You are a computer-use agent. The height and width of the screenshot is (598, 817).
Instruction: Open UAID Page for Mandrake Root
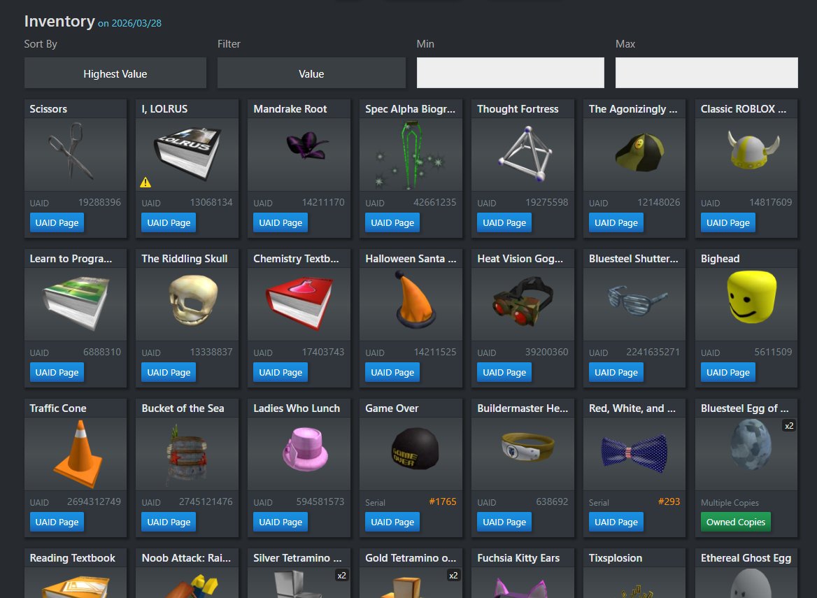click(280, 222)
